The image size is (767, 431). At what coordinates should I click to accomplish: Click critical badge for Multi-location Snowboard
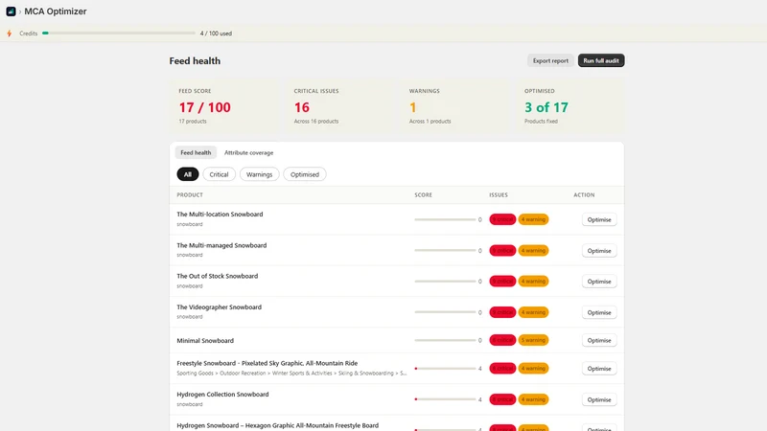click(x=502, y=219)
